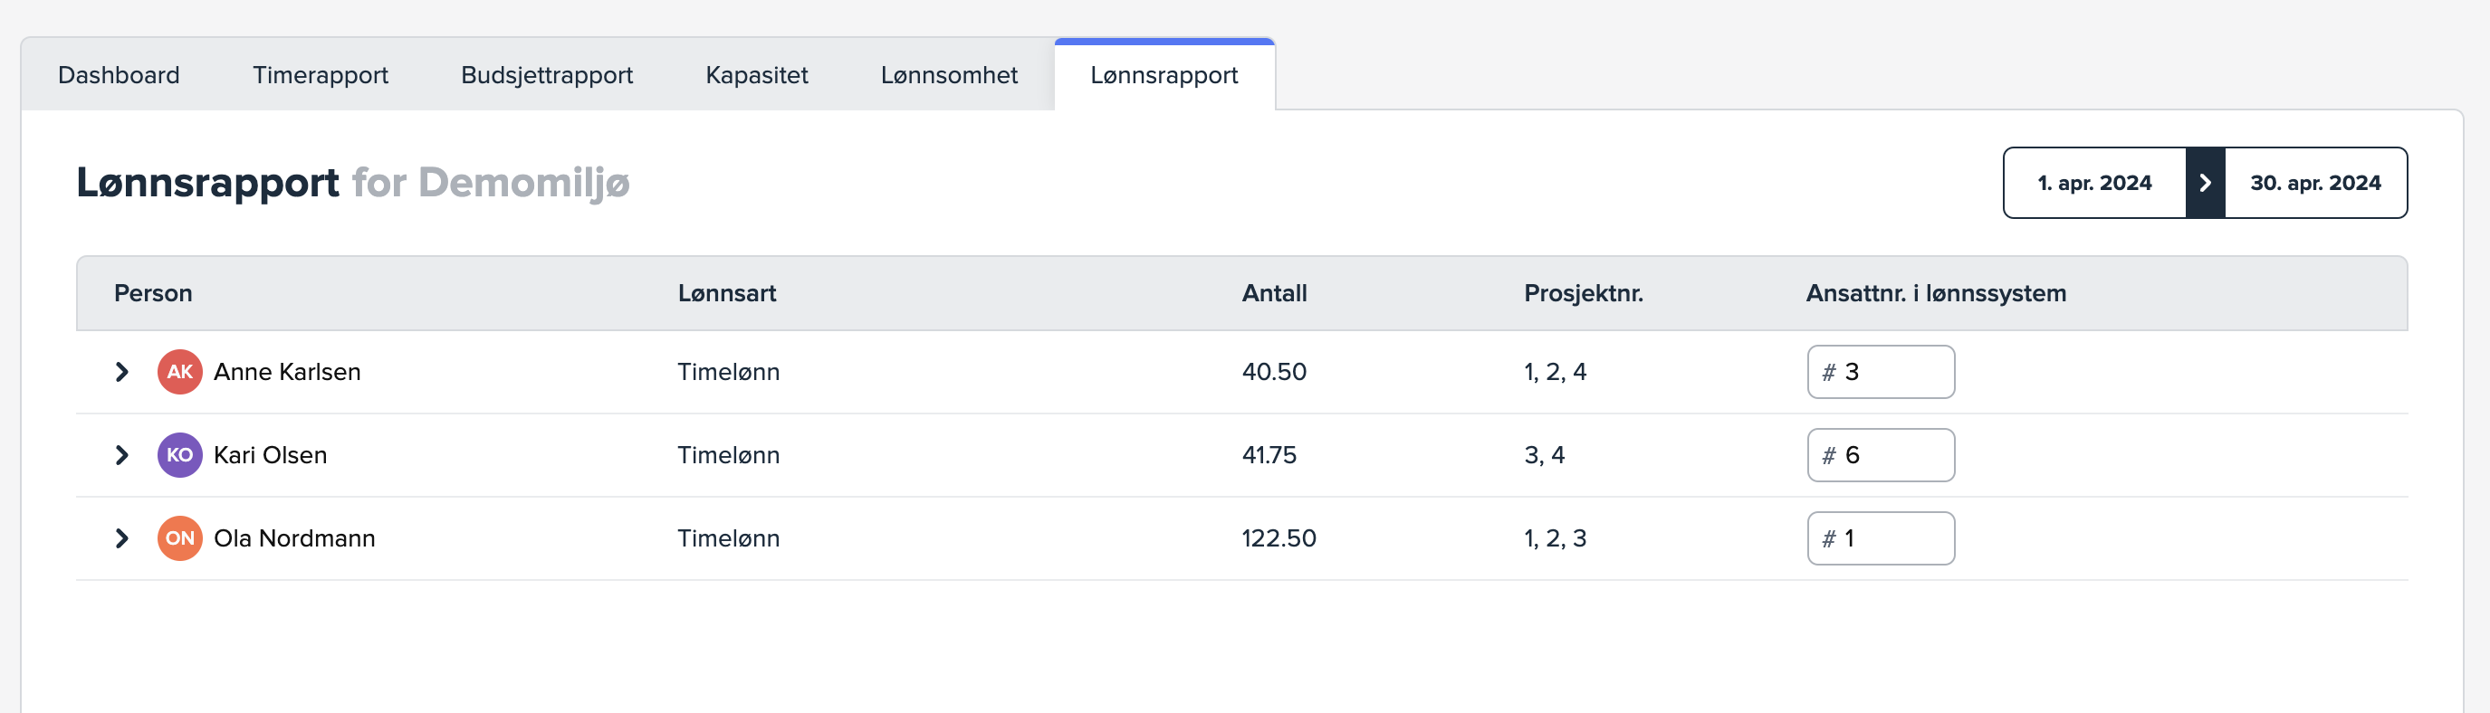
Task: Change start date 1. apr. 2024
Action: pyautogui.click(x=2093, y=183)
